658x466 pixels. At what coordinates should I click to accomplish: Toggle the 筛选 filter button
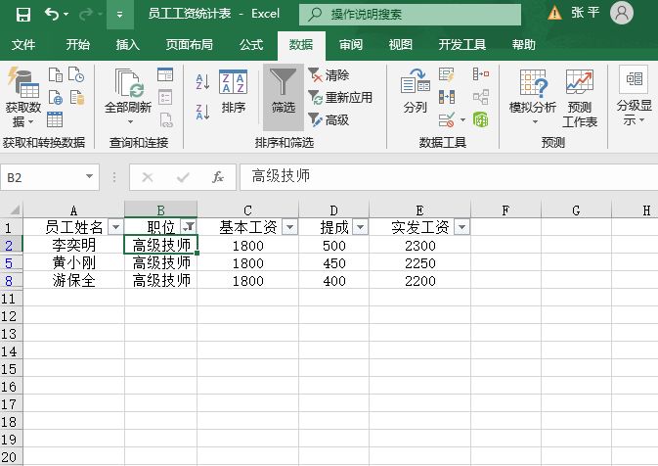[x=284, y=97]
